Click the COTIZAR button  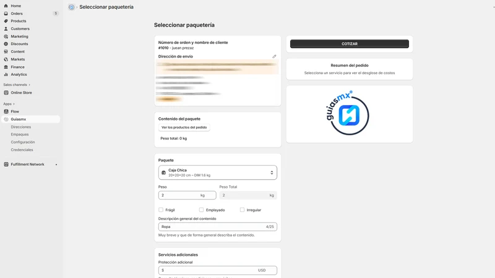(x=350, y=44)
